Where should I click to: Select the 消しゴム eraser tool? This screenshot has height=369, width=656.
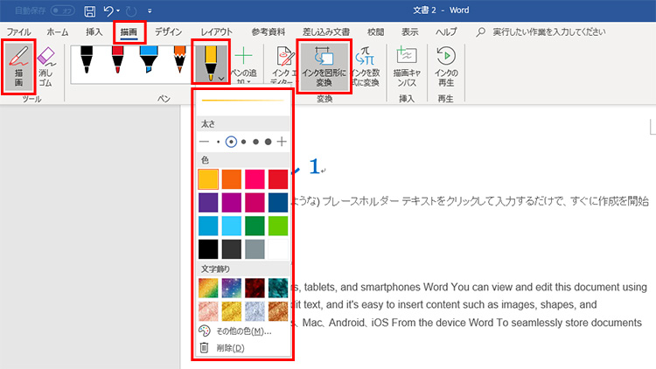pyautogui.click(x=46, y=66)
